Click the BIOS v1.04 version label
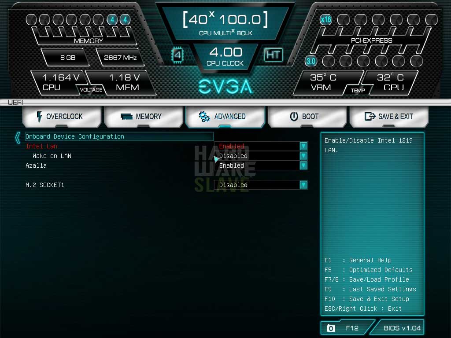 402,328
